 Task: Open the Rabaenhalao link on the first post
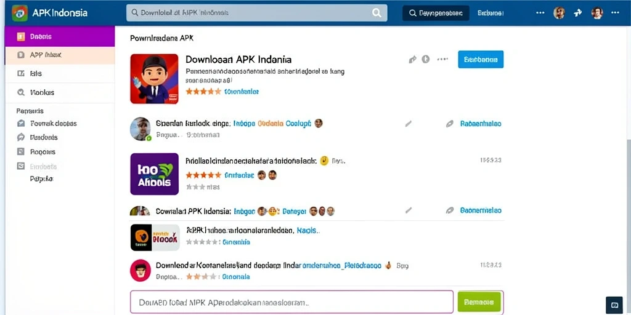coord(481,124)
